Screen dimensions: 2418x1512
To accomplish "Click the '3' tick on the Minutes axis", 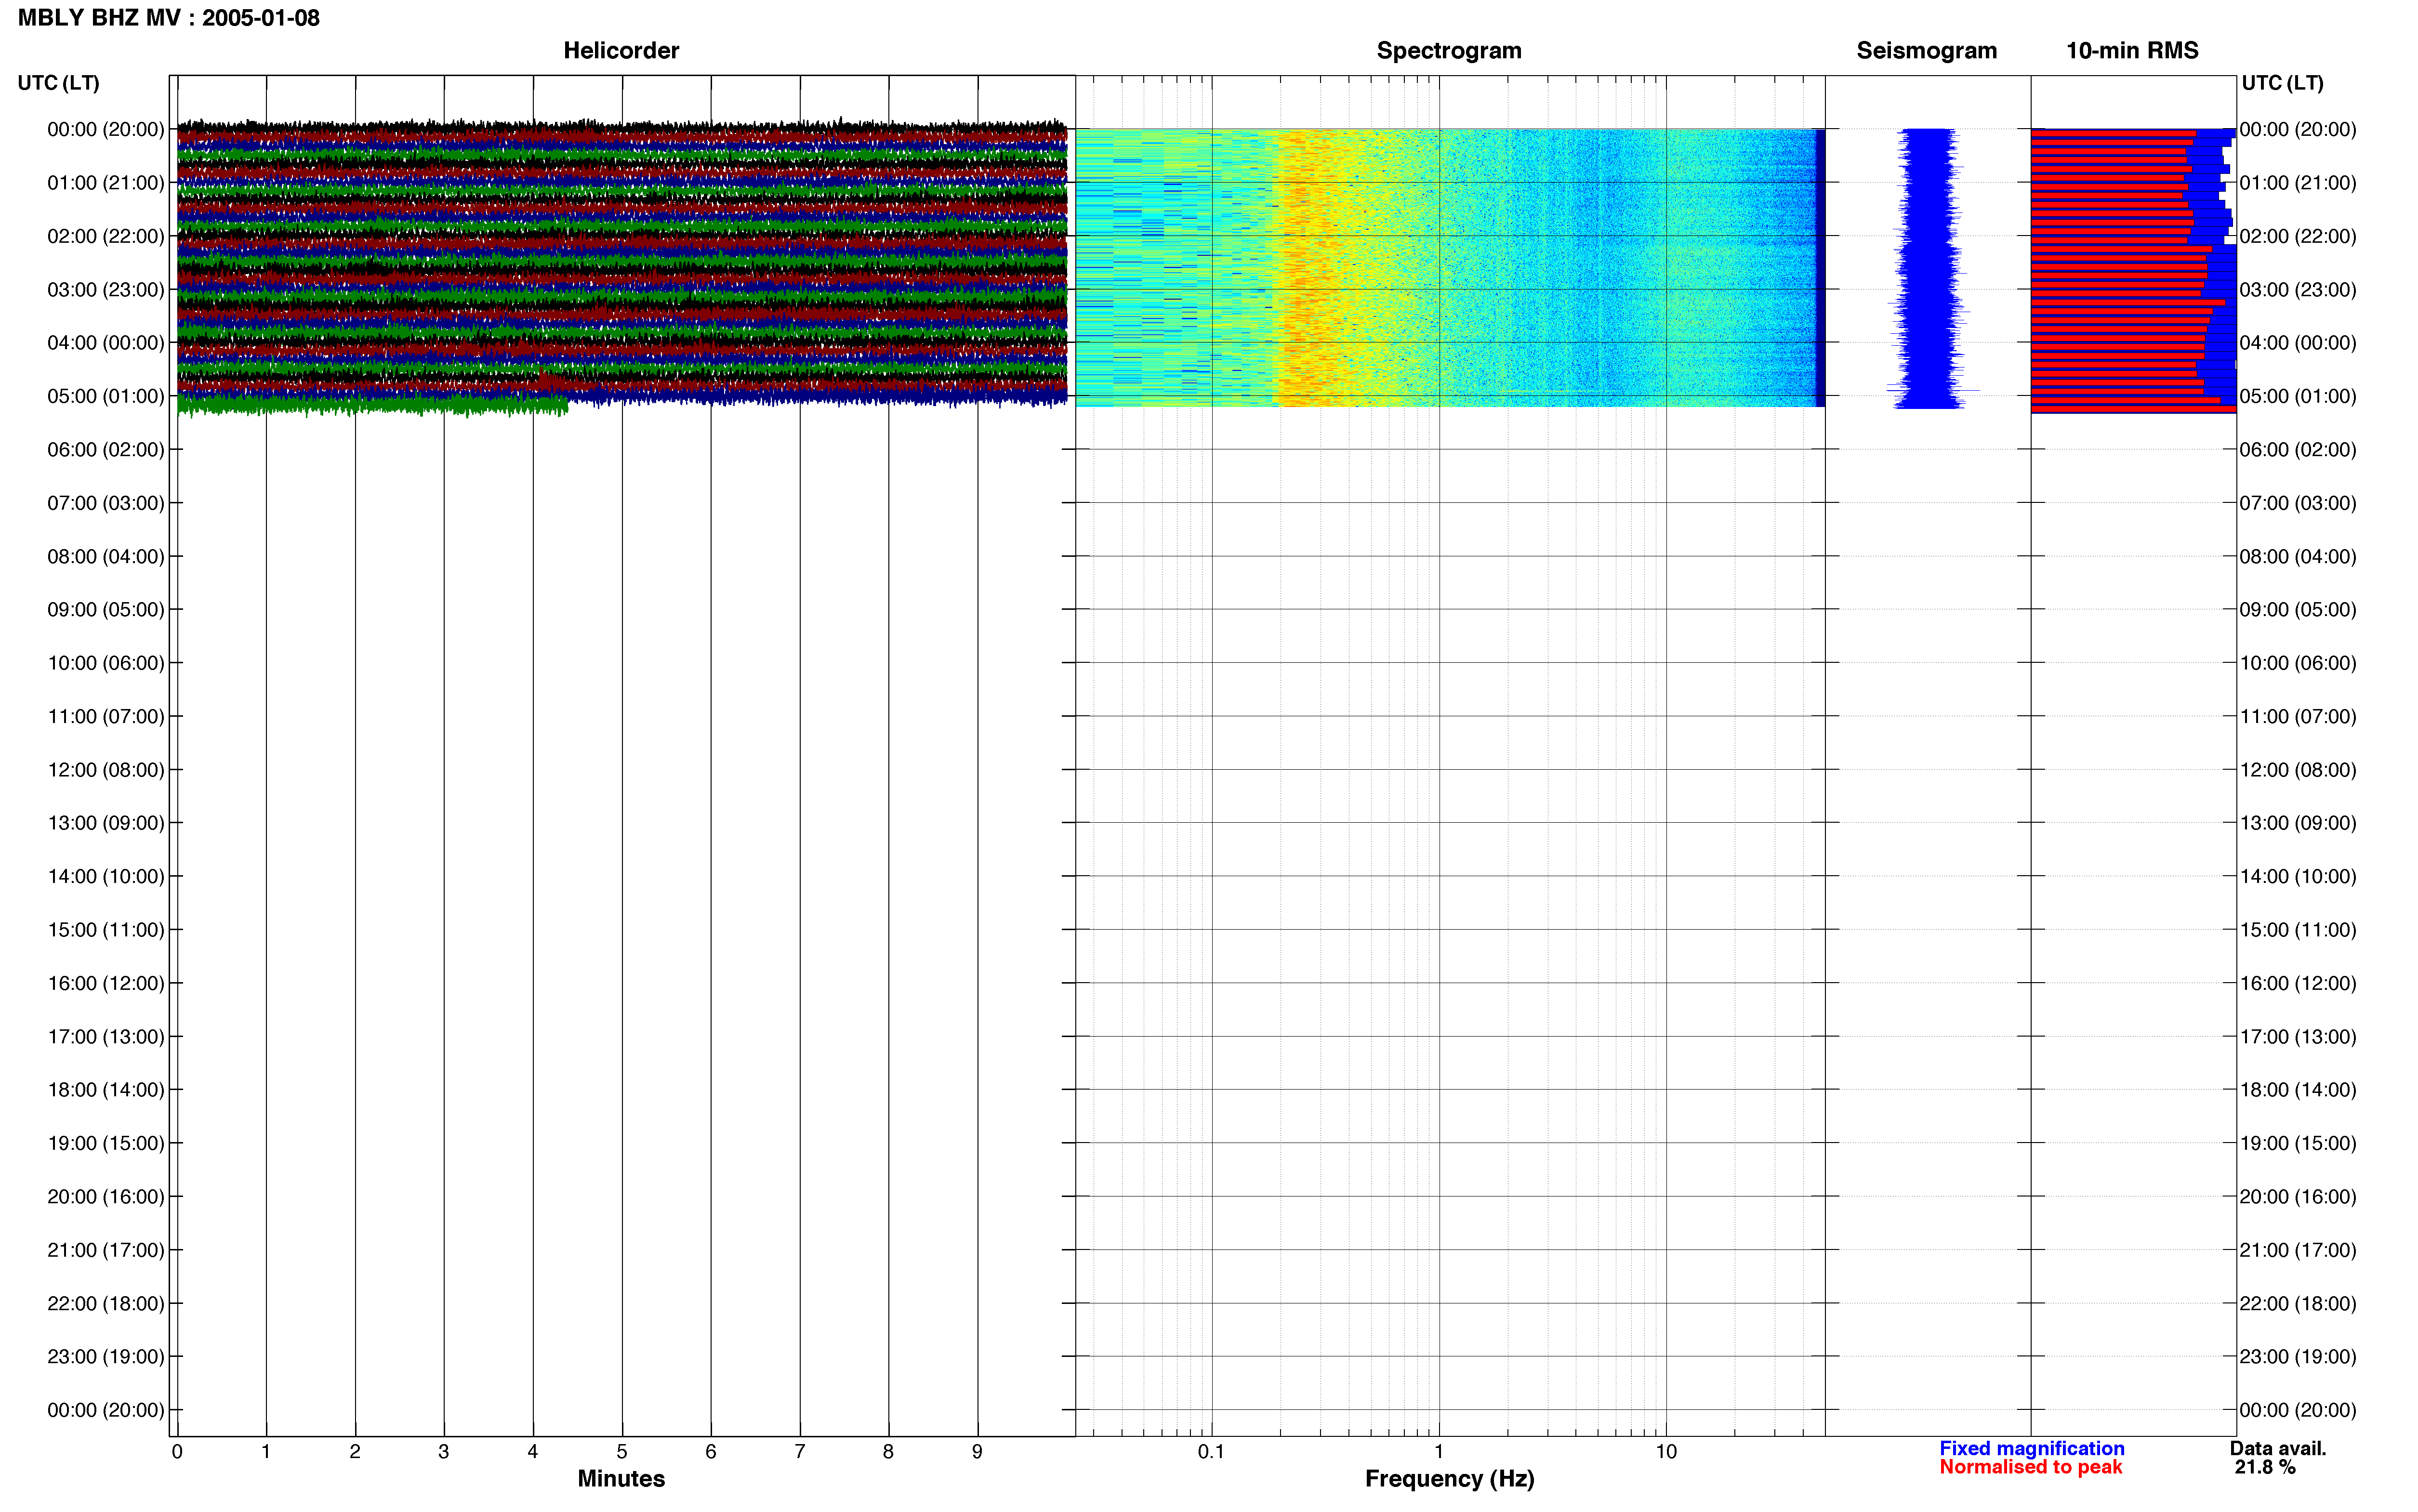I will (x=444, y=1451).
